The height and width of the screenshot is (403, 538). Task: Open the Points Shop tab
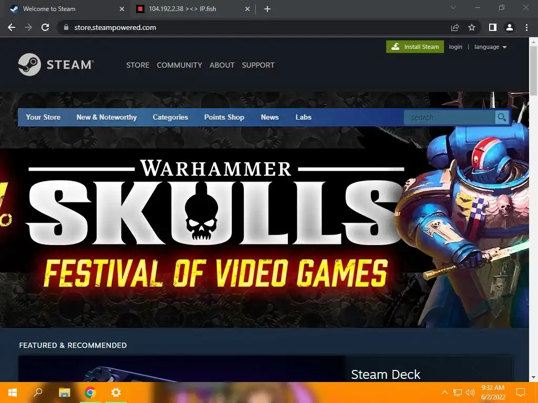[224, 117]
